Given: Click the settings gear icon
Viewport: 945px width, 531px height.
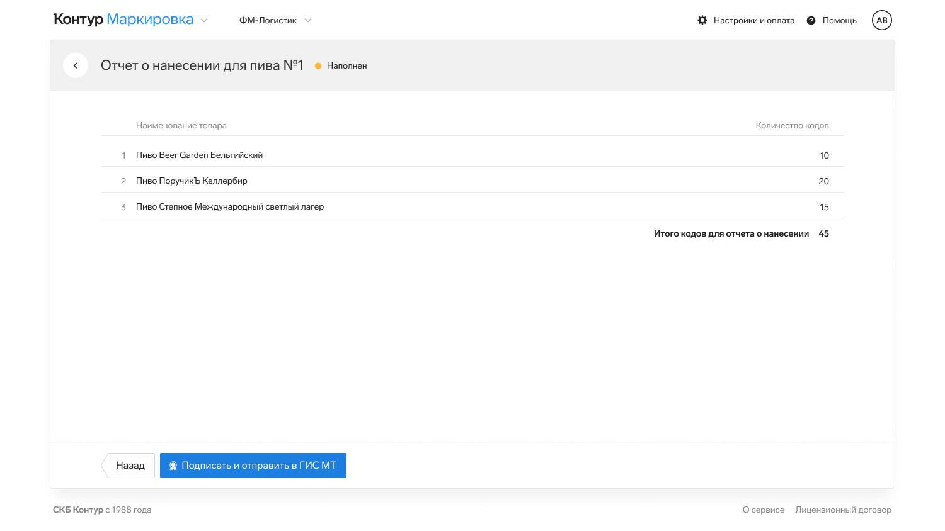Looking at the screenshot, I should point(702,20).
